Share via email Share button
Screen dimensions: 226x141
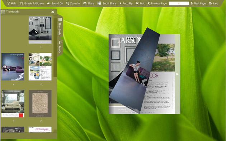[89, 3]
